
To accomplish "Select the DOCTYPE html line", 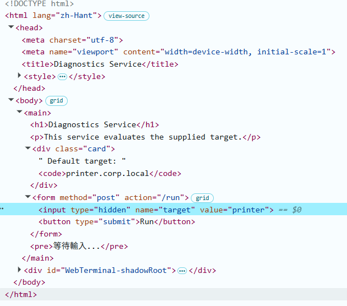I will 39,4.
